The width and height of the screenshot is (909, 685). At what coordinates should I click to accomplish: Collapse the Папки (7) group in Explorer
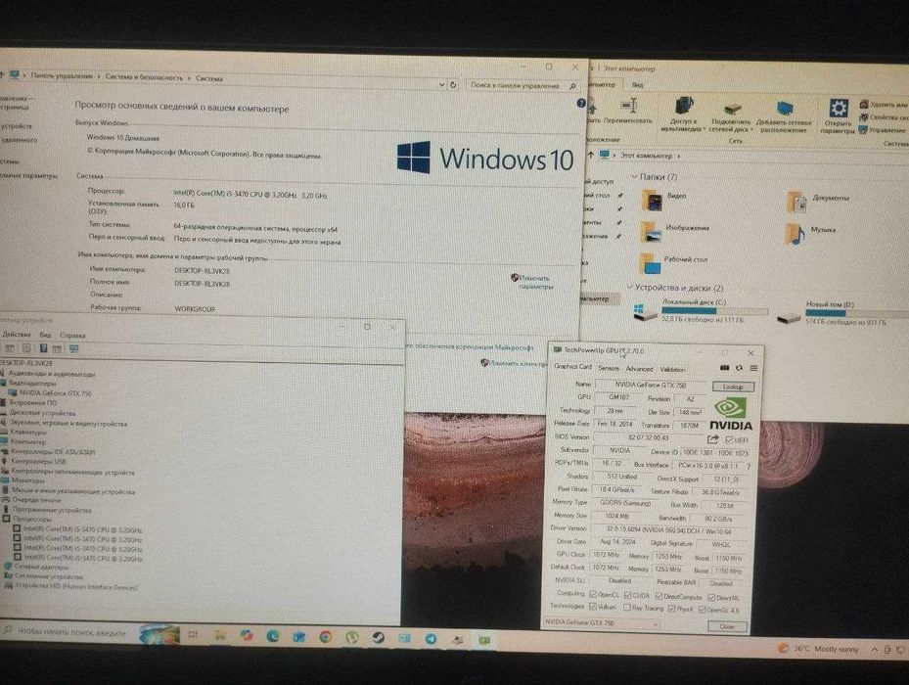634,176
